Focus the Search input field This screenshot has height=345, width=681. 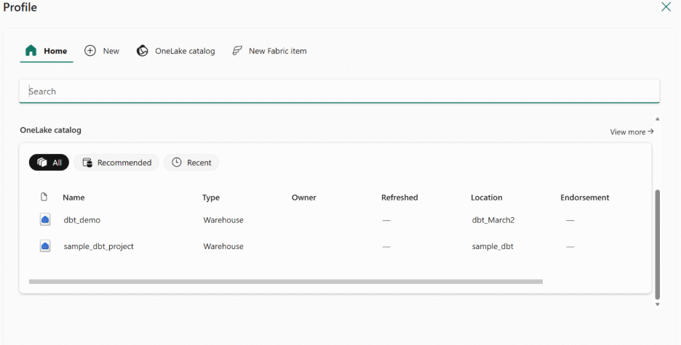(339, 91)
